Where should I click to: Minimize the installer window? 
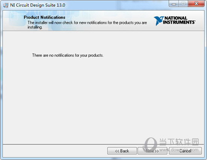174,4
